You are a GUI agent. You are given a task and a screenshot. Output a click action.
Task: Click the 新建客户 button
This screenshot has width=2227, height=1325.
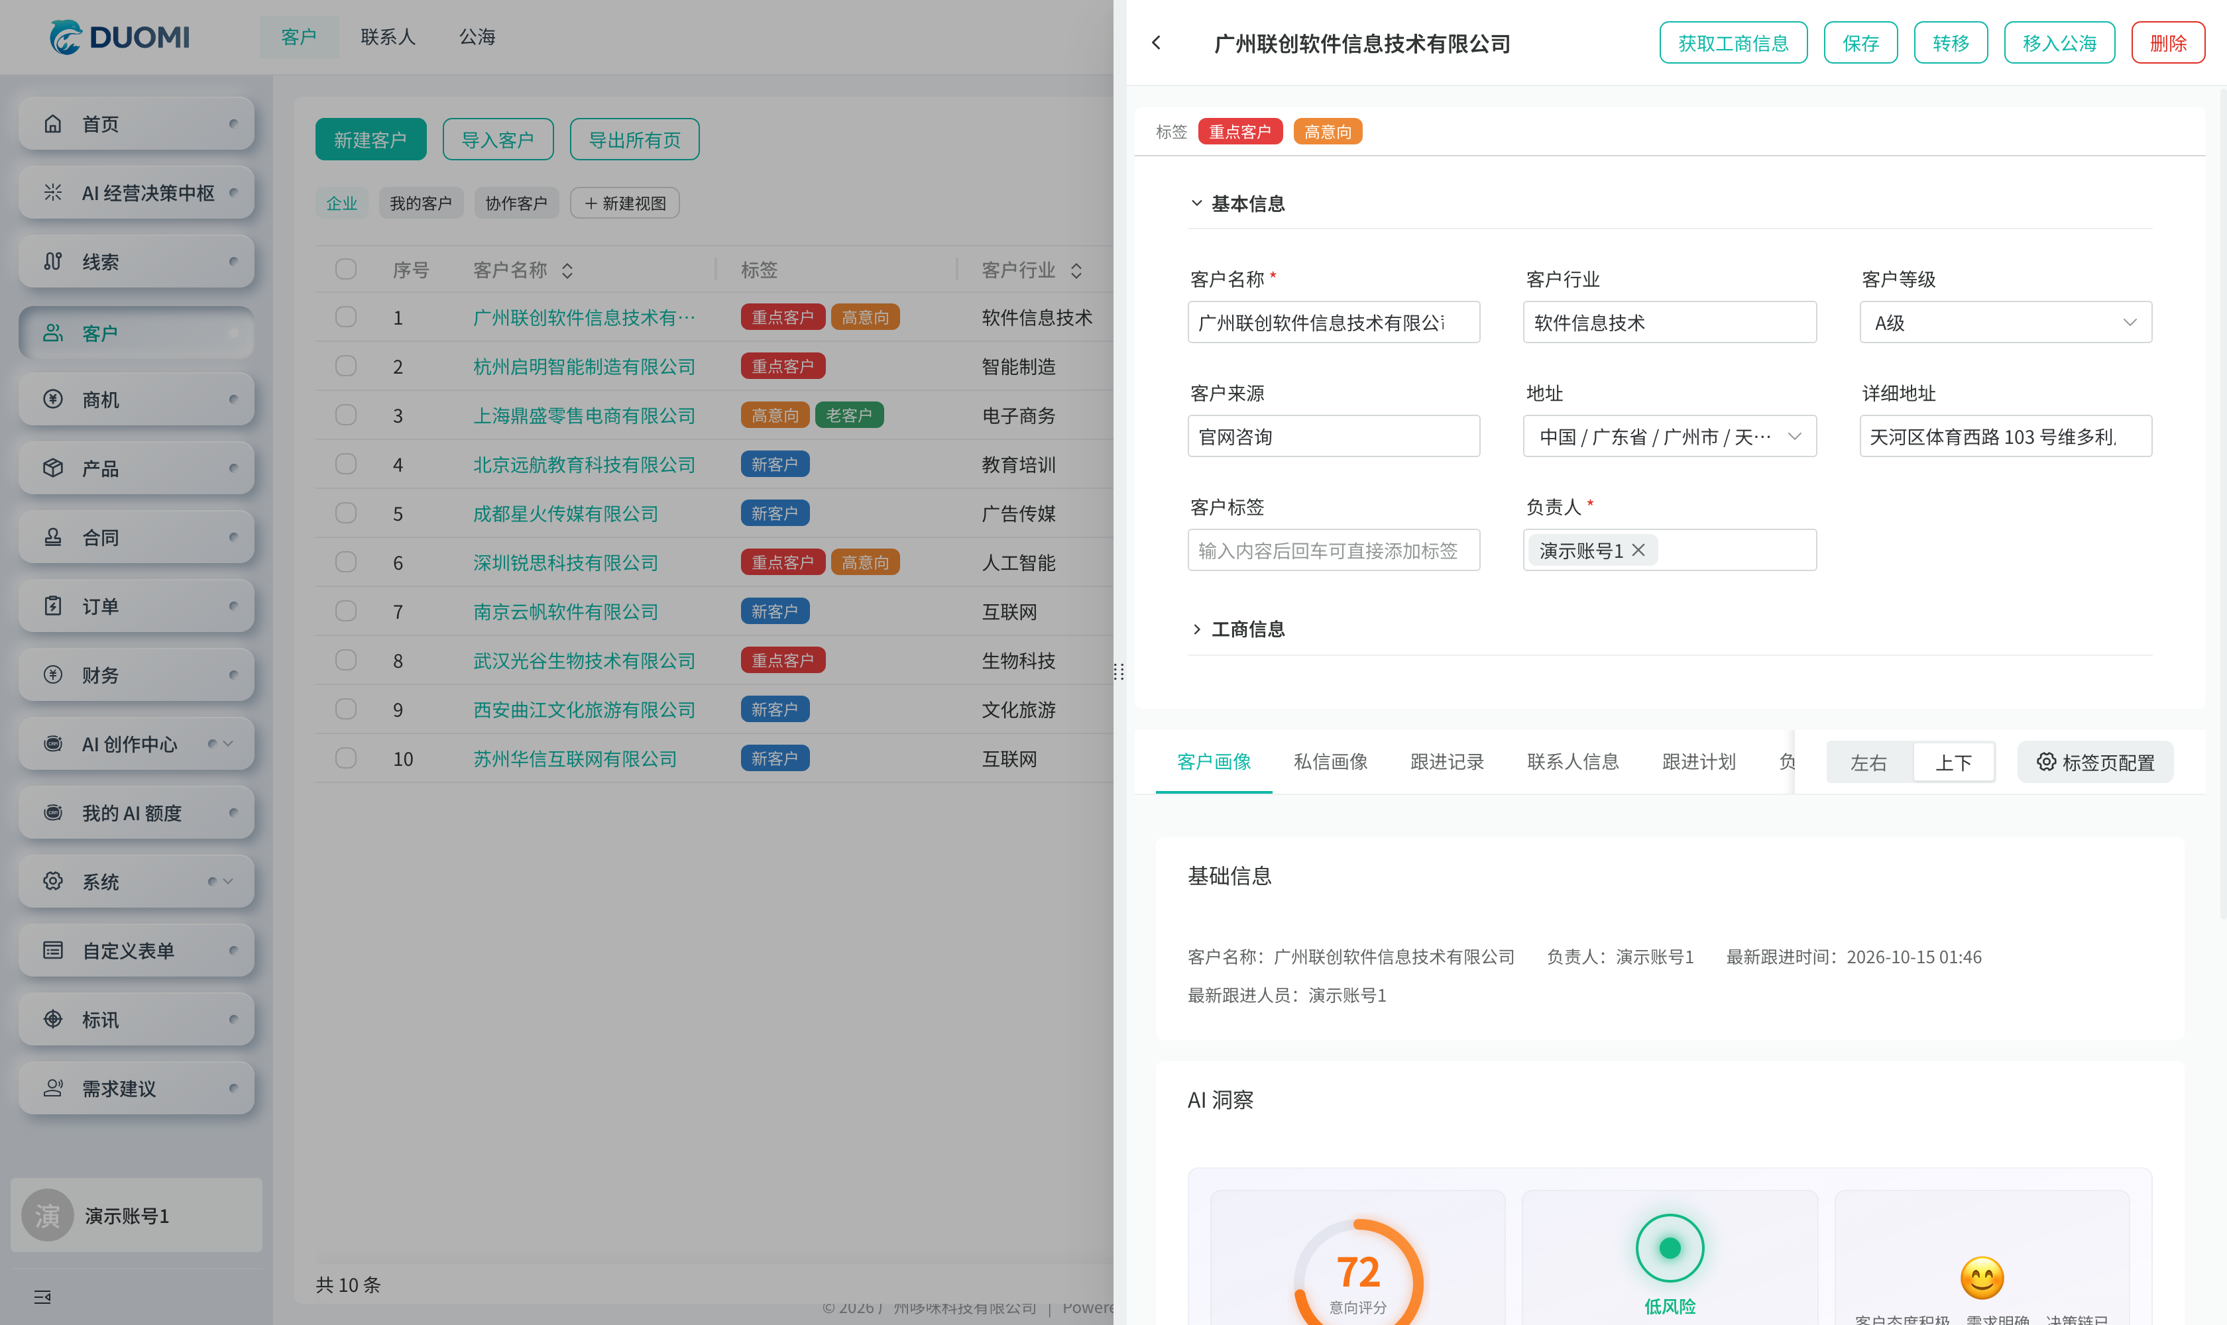pyautogui.click(x=371, y=139)
